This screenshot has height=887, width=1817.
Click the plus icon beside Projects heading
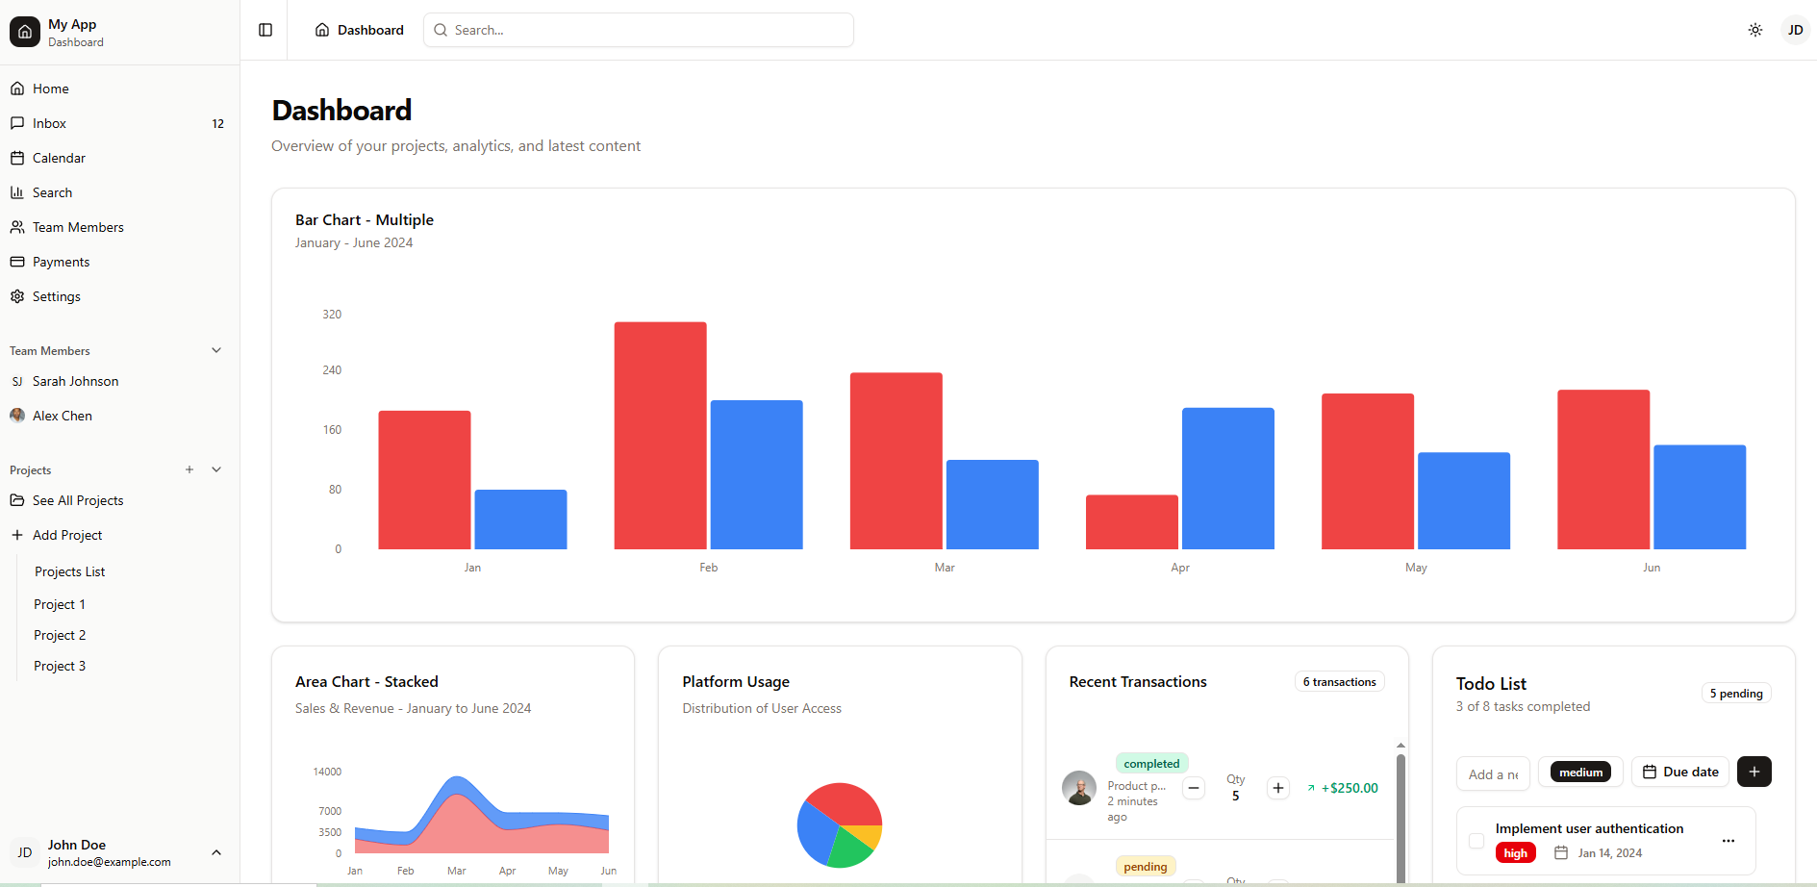click(x=189, y=469)
